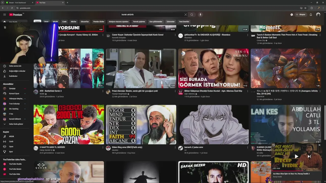Select the Müzik filter chip

coord(55,22)
